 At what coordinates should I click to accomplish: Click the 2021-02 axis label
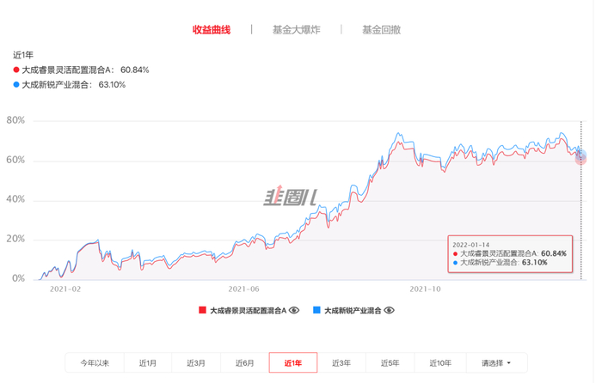coord(65,289)
